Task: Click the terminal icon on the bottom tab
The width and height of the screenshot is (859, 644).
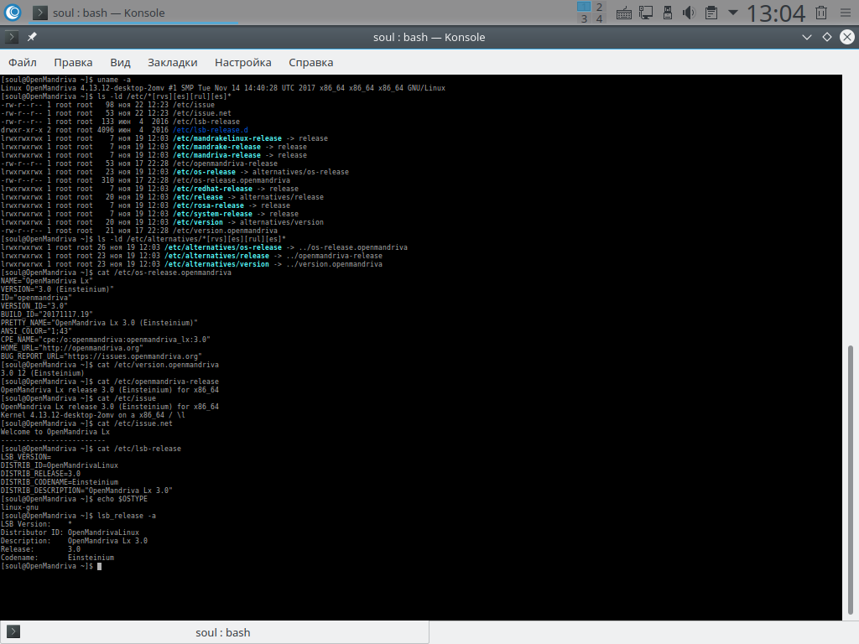Action: click(13, 632)
